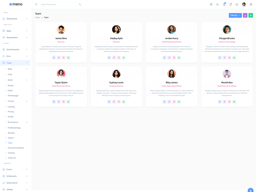Click James Nine's LinkedIn icon
This screenshot has height=192, width=256.
pyautogui.click(x=68, y=58)
